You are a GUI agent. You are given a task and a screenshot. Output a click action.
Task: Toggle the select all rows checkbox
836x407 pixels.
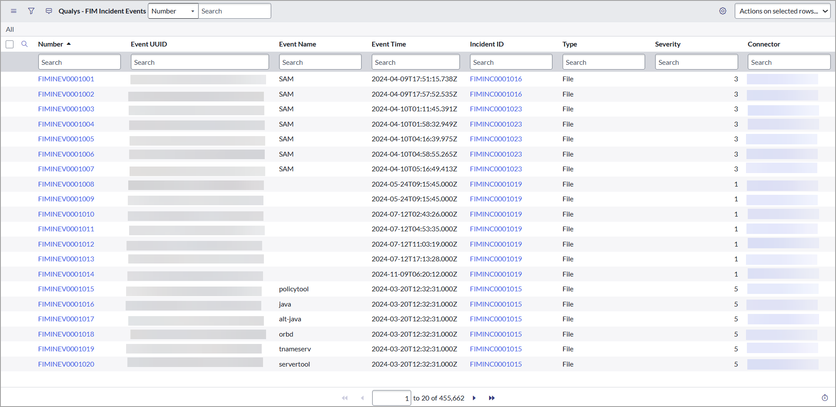click(x=10, y=44)
